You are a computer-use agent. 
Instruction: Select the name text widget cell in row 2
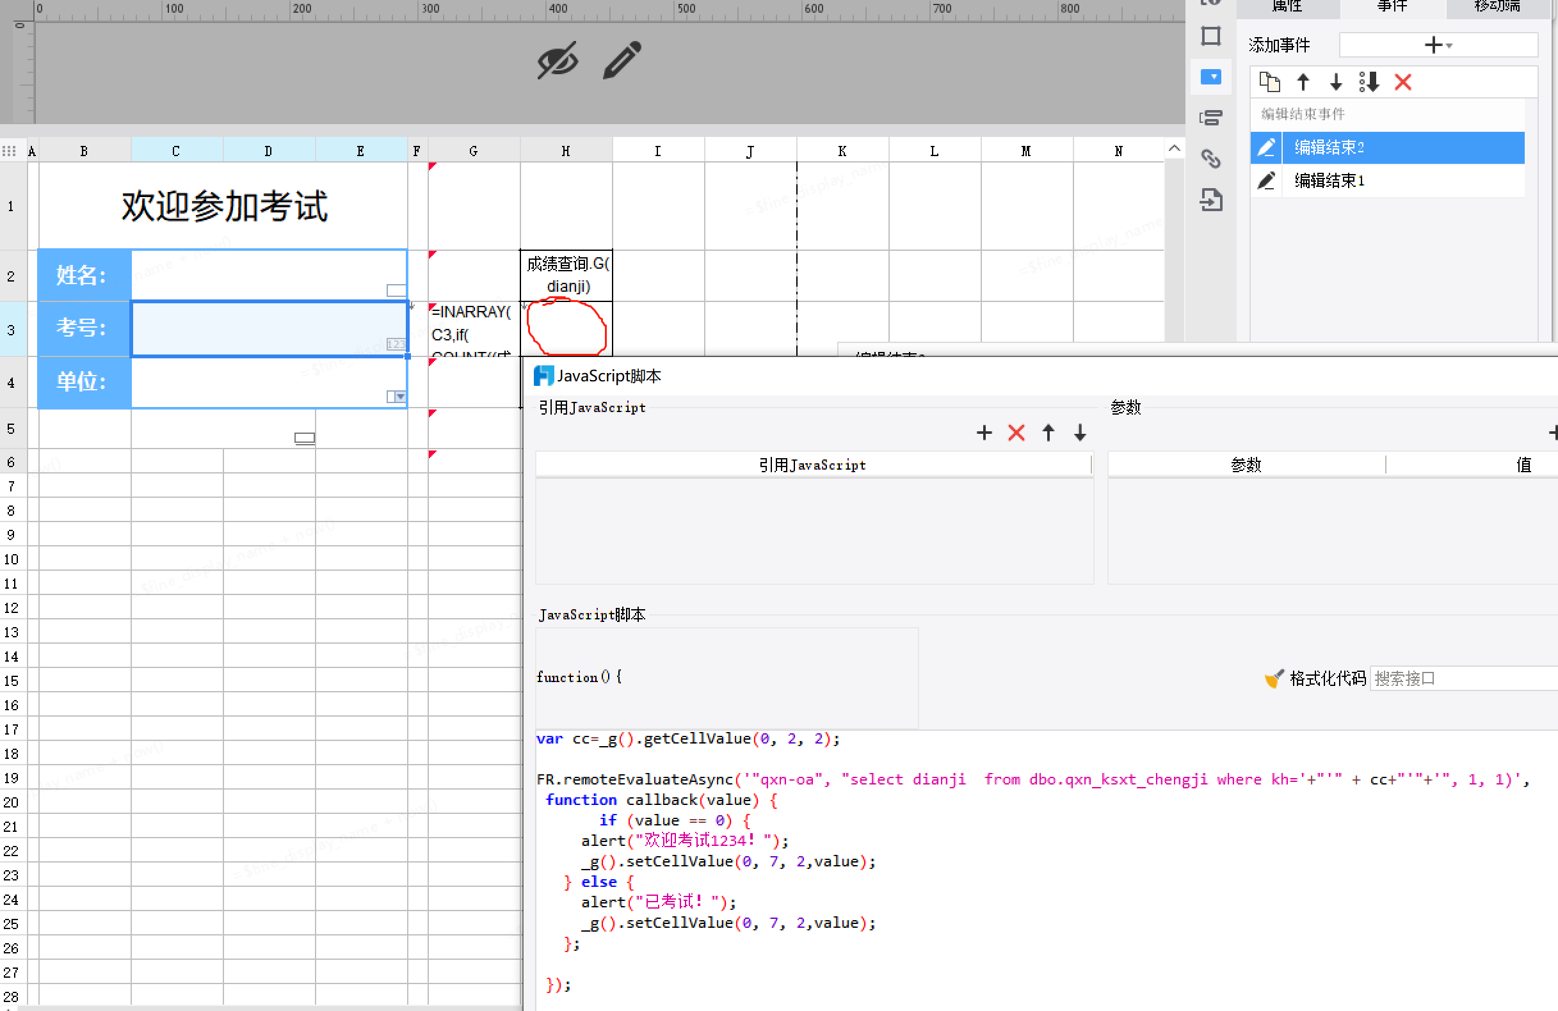pos(269,276)
